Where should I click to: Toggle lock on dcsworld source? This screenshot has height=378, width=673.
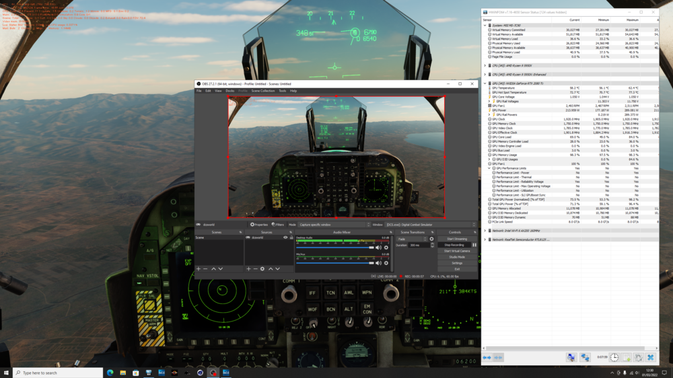(x=291, y=237)
